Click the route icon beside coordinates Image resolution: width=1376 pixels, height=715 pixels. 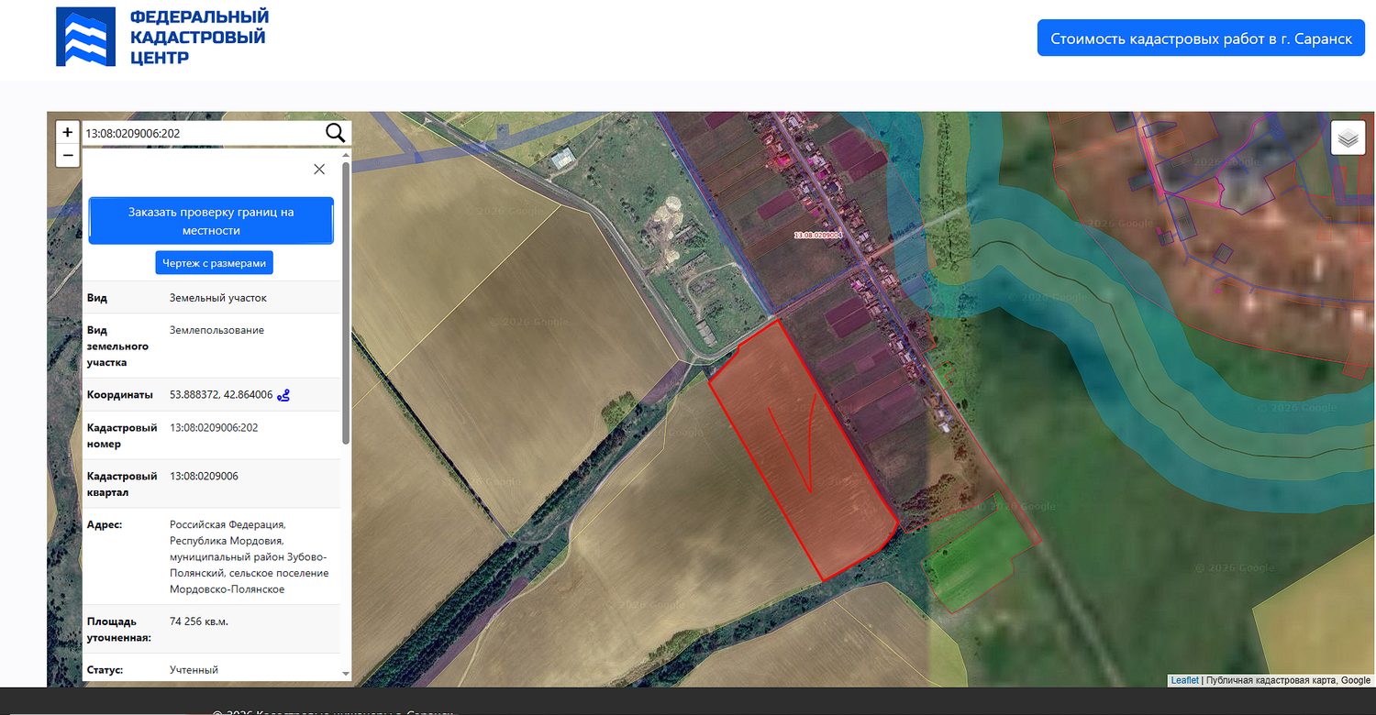(283, 395)
